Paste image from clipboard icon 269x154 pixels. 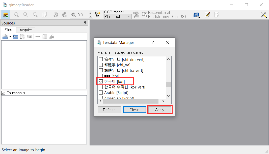(22, 37)
